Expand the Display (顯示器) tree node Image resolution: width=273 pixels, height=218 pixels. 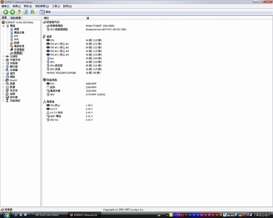pos(3,66)
